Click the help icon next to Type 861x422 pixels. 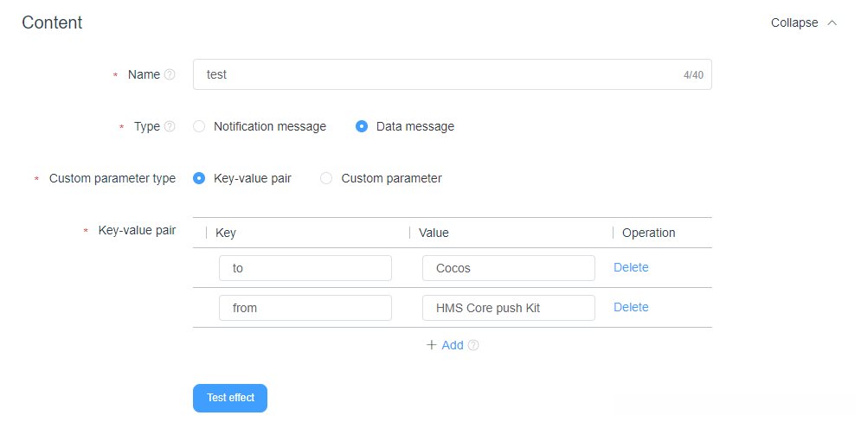click(170, 127)
